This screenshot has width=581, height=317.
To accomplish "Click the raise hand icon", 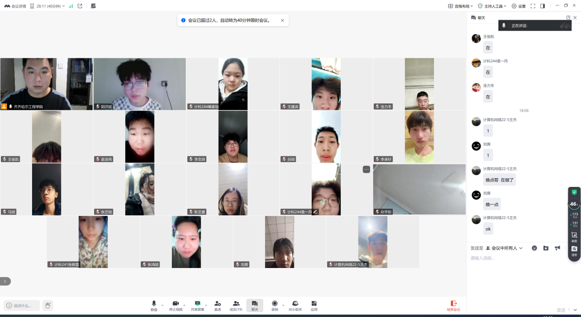I will coord(48,306).
